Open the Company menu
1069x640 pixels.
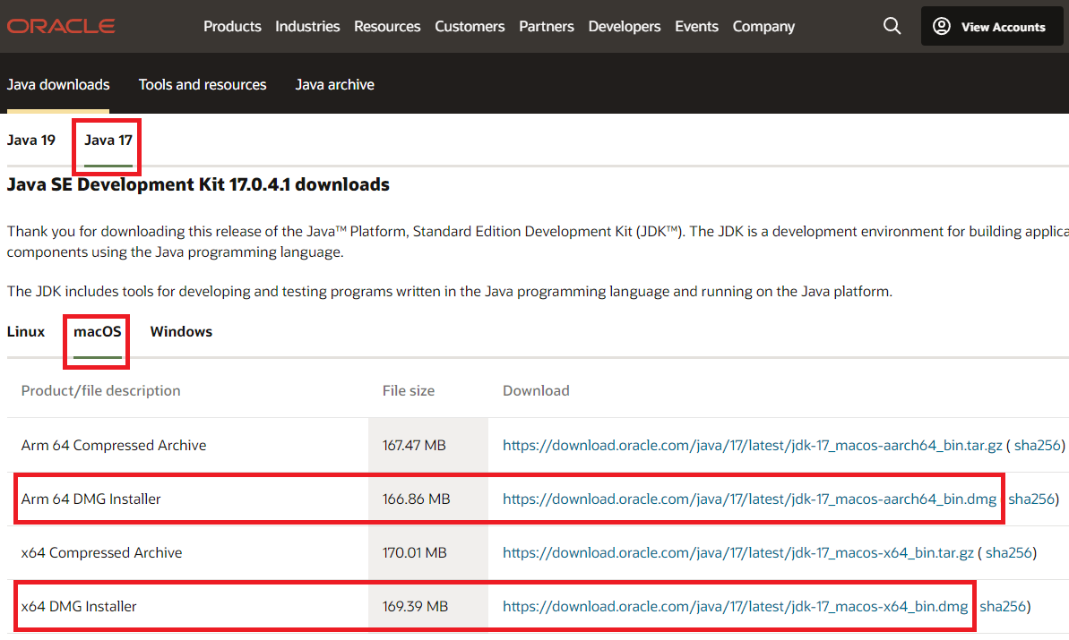763,26
